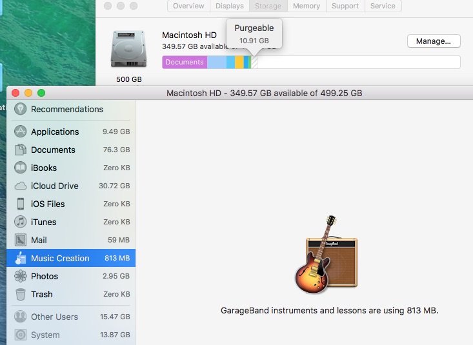Click the Documents pages icon in sidebar
Viewport: 473px width, 345px height.
pos(20,150)
